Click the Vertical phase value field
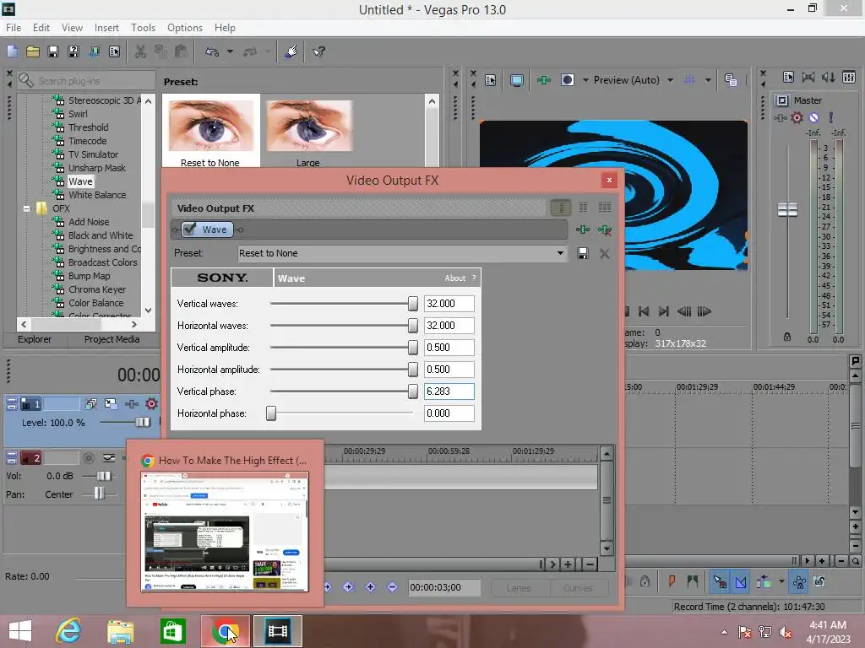 point(449,391)
